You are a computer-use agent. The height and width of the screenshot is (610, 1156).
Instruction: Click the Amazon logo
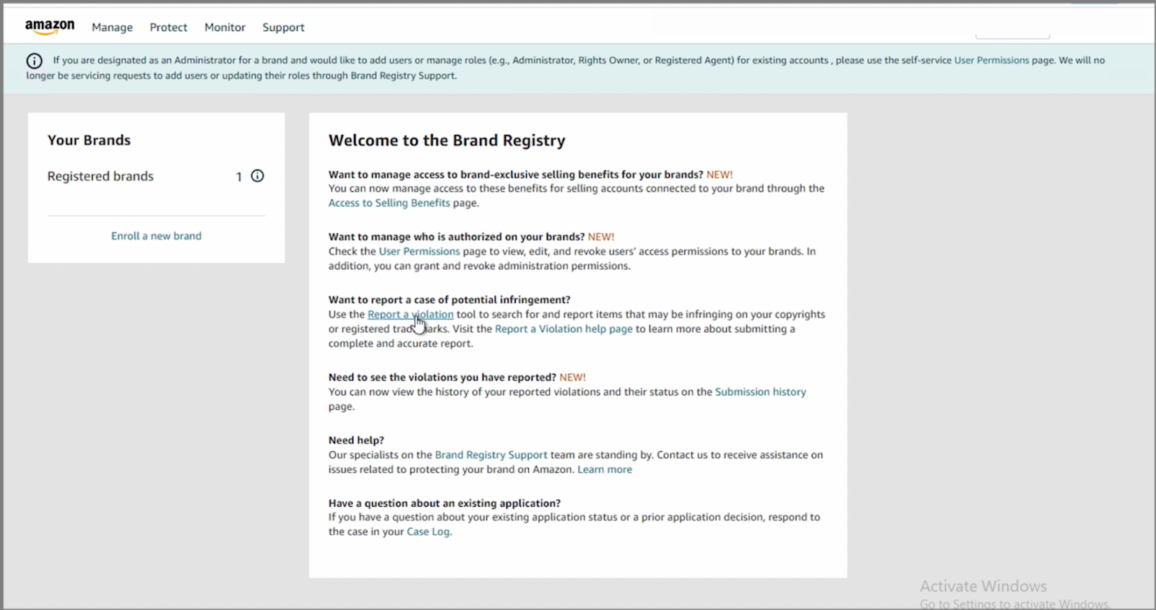coord(49,27)
